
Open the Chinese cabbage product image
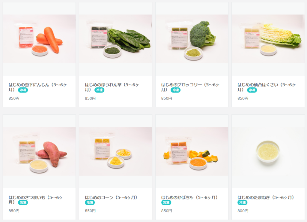(x=268, y=39)
